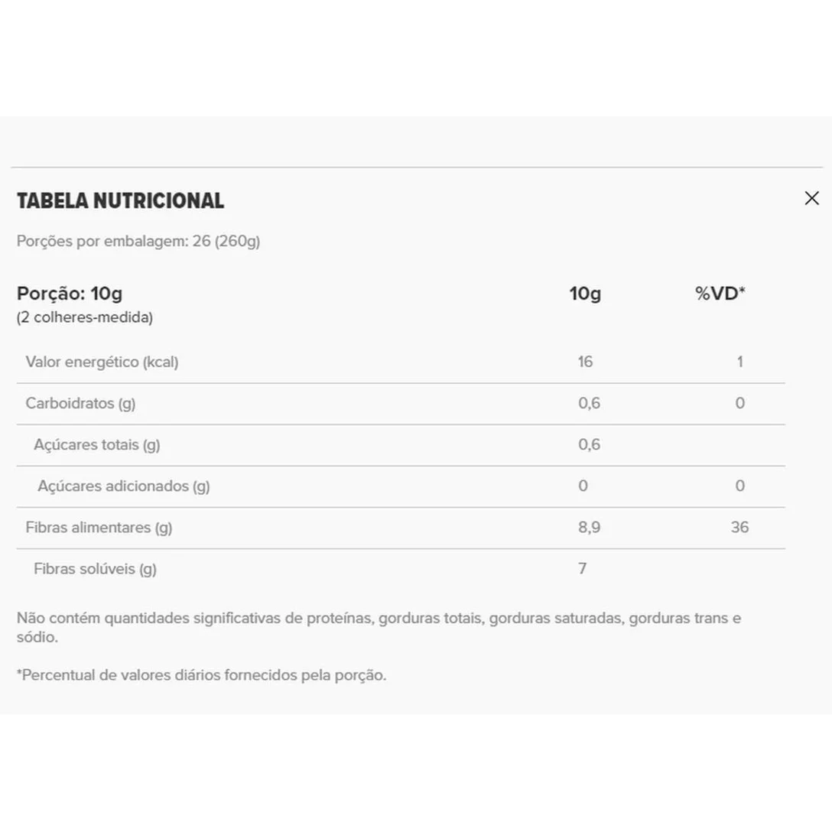This screenshot has height=832, width=832.
Task: Click the 10g column header
Action: pos(585,294)
